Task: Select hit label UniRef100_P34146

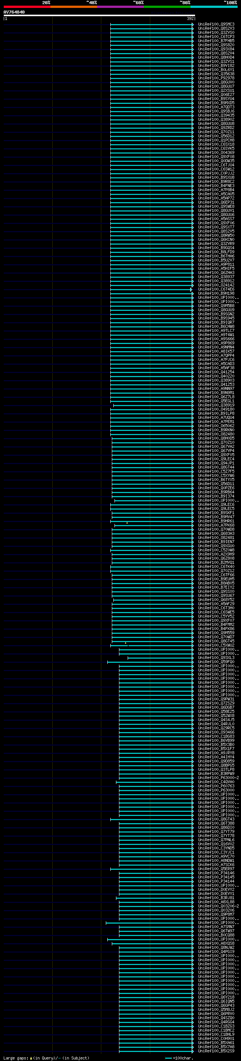Action: 216,873
